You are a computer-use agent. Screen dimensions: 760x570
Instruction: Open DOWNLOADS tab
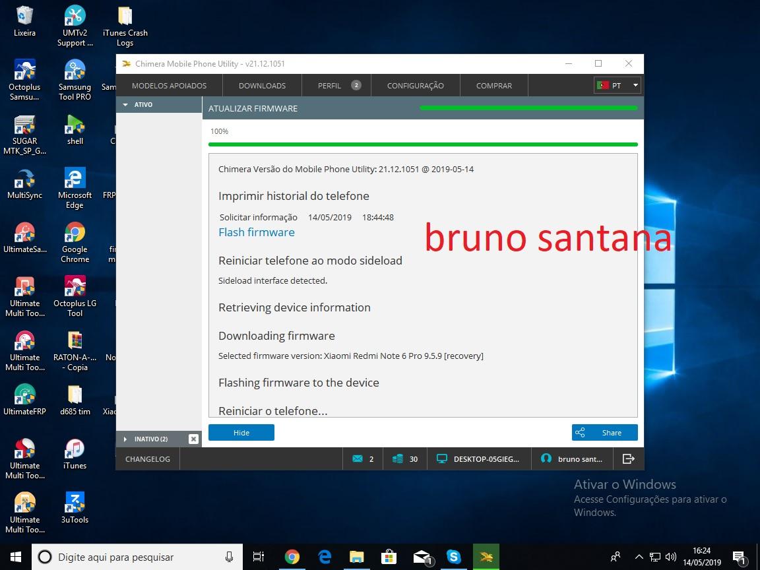point(262,85)
